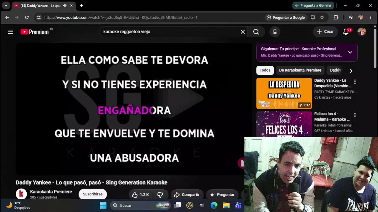Reload the page
This screenshot has height=212, width=378.
click(27, 17)
